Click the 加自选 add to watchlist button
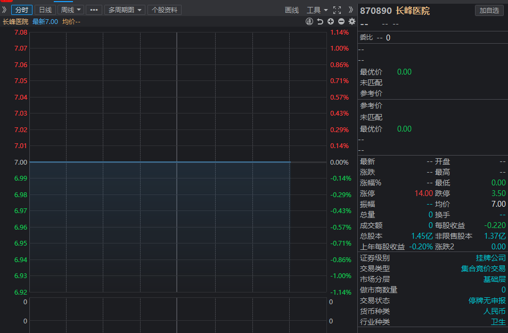Screen dimensions: 508x333 (x=489, y=11)
